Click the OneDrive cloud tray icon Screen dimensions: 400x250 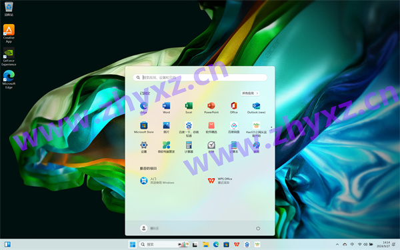point(345,245)
